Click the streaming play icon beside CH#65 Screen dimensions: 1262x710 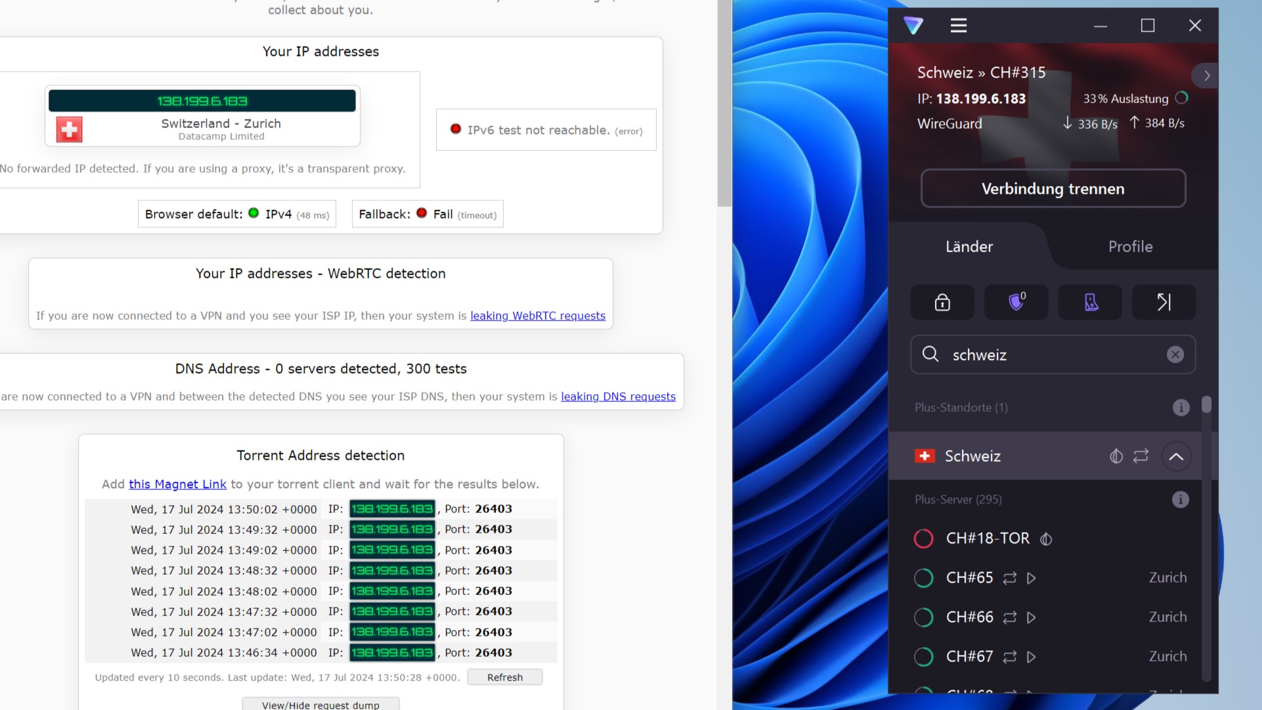pyautogui.click(x=1032, y=578)
